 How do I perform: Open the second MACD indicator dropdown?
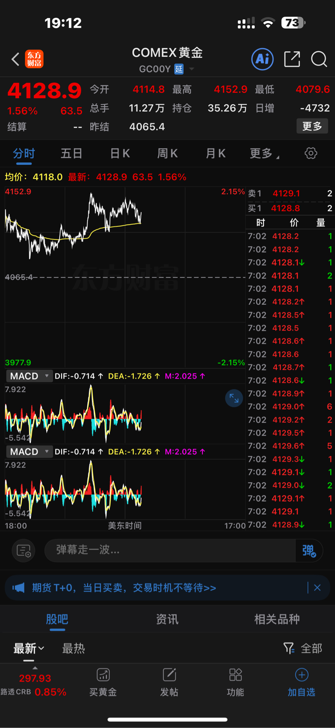click(x=29, y=452)
